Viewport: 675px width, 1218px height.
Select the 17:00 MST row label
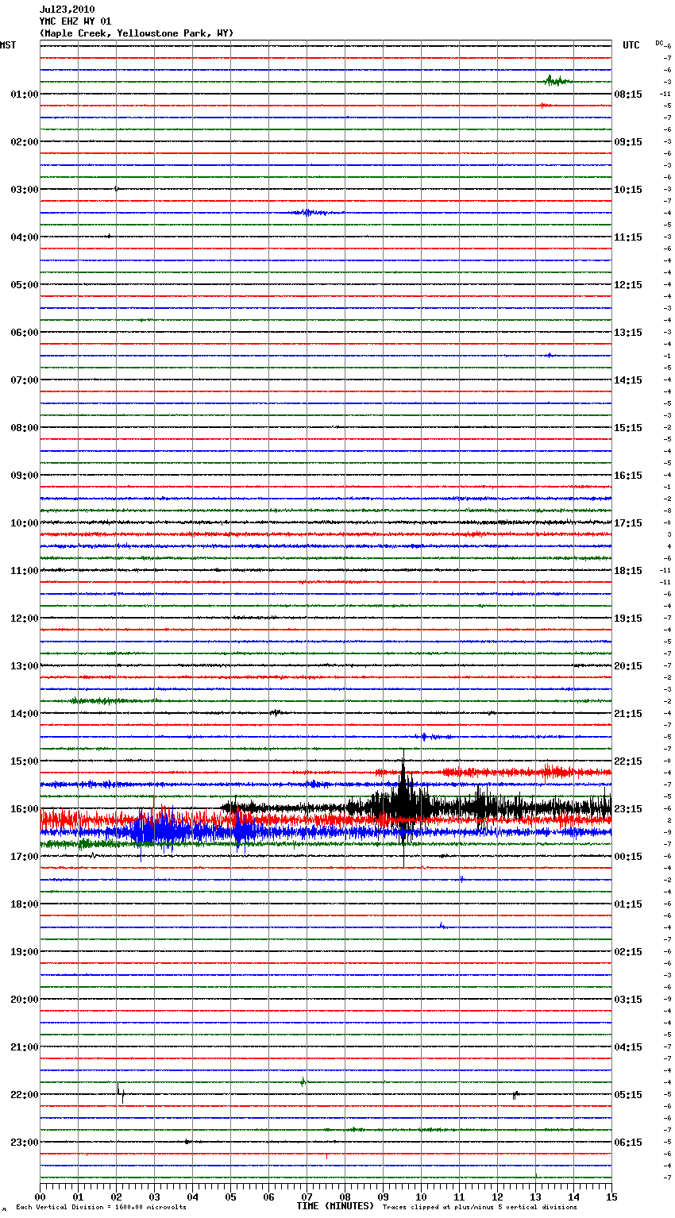click(x=25, y=857)
